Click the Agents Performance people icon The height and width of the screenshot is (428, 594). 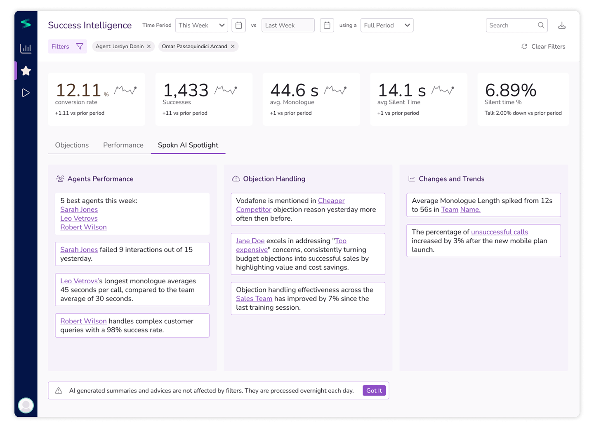coord(60,179)
